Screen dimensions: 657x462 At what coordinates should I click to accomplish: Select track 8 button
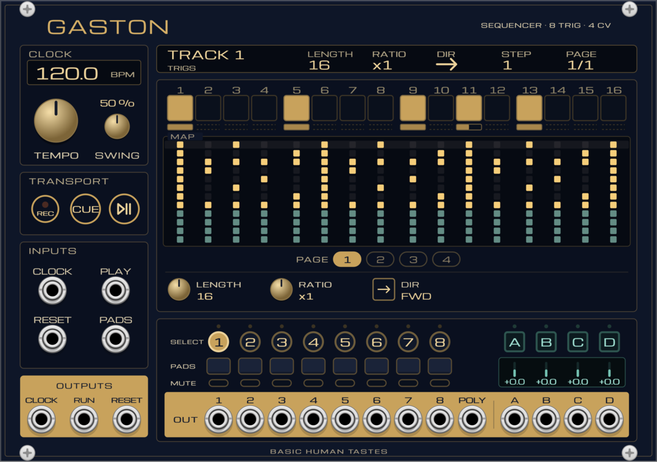click(440, 342)
